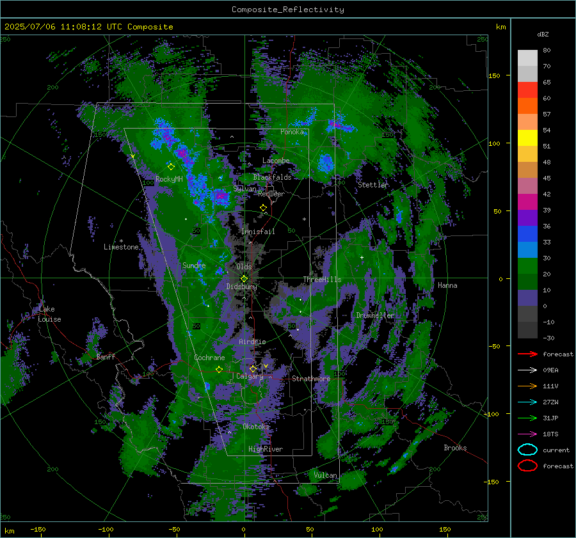The height and width of the screenshot is (538, 576).
Task: Click the Didsbury city label
Action: click(x=241, y=287)
